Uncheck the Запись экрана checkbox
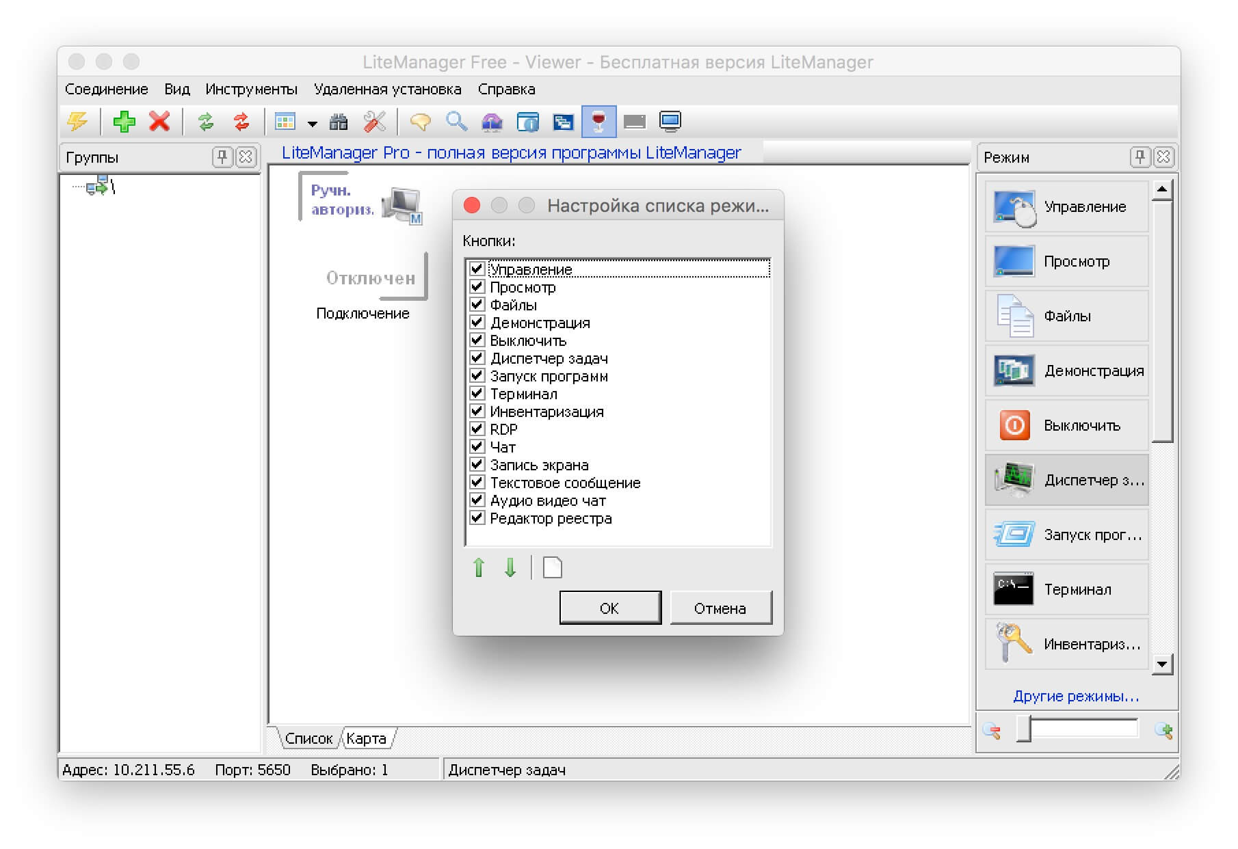 (x=477, y=464)
